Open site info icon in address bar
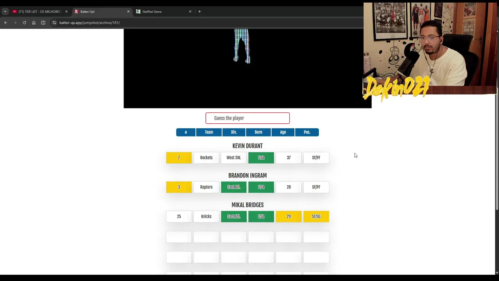 (x=54, y=23)
